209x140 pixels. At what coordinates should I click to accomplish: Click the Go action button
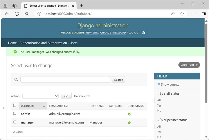pos(66,96)
